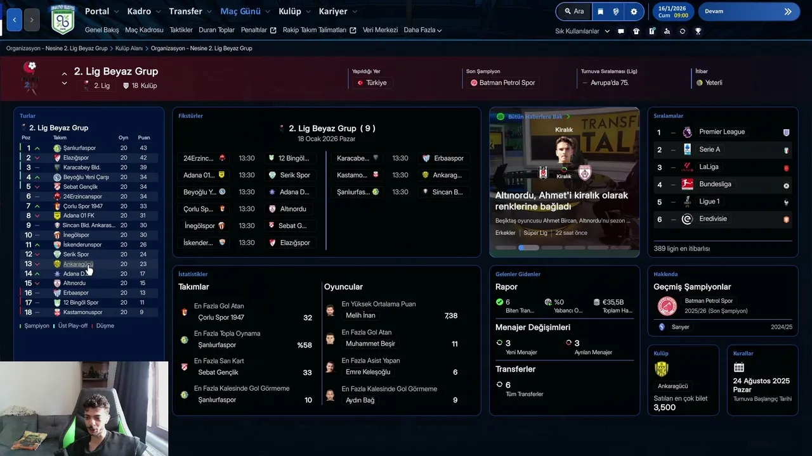Open the Genel Bakış tab
This screenshot has height=456, width=812.
(101, 30)
